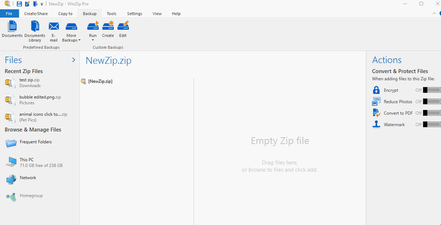Open recent file animal icons click to....zip
Image resolution: width=441 pixels, height=225 pixels.
pos(44,114)
